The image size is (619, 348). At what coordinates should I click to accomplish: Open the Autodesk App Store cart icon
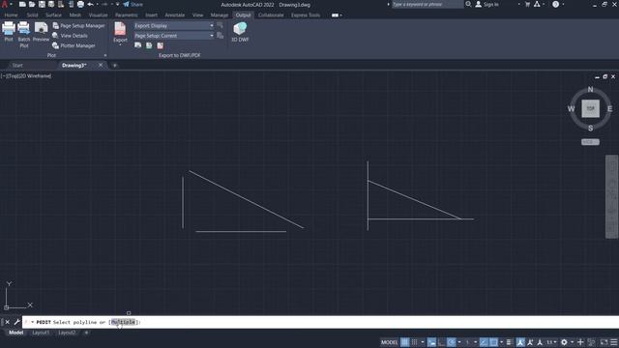pos(527,4)
